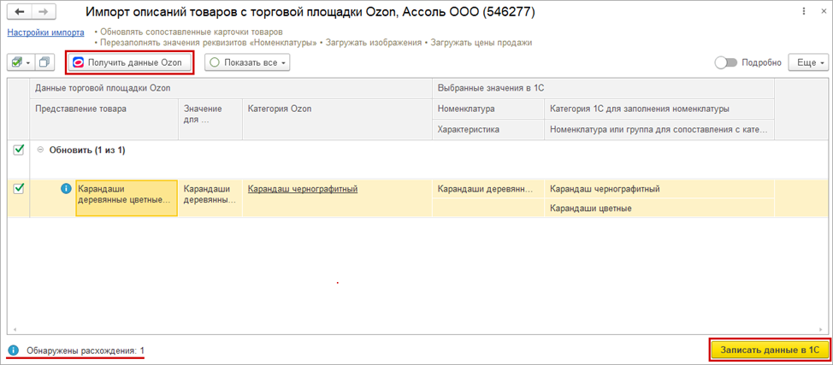This screenshot has width=833, height=365.
Task: Click the uncheck-all rows icon button
Action: click(x=45, y=62)
